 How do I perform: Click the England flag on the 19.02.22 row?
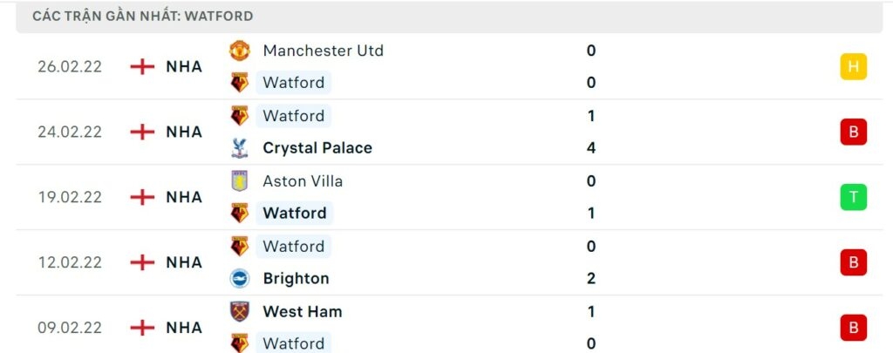coord(142,197)
